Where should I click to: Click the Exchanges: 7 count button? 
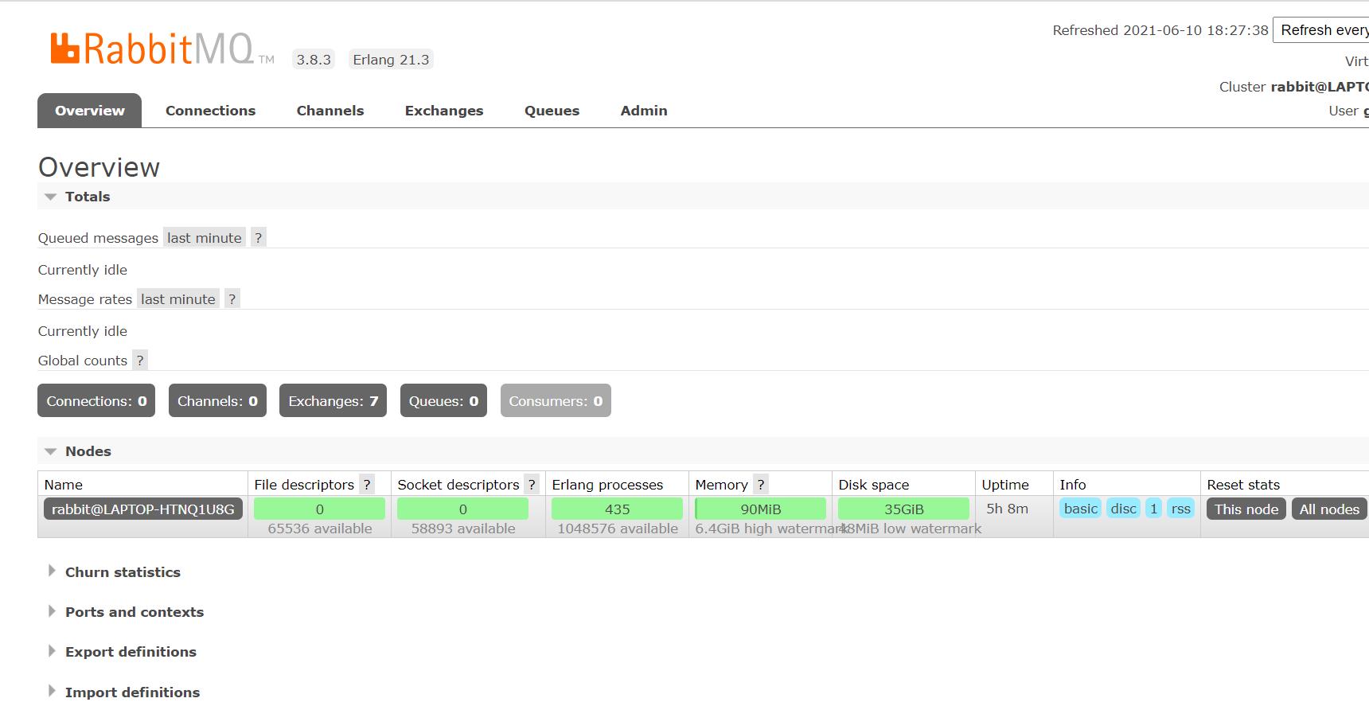333,400
